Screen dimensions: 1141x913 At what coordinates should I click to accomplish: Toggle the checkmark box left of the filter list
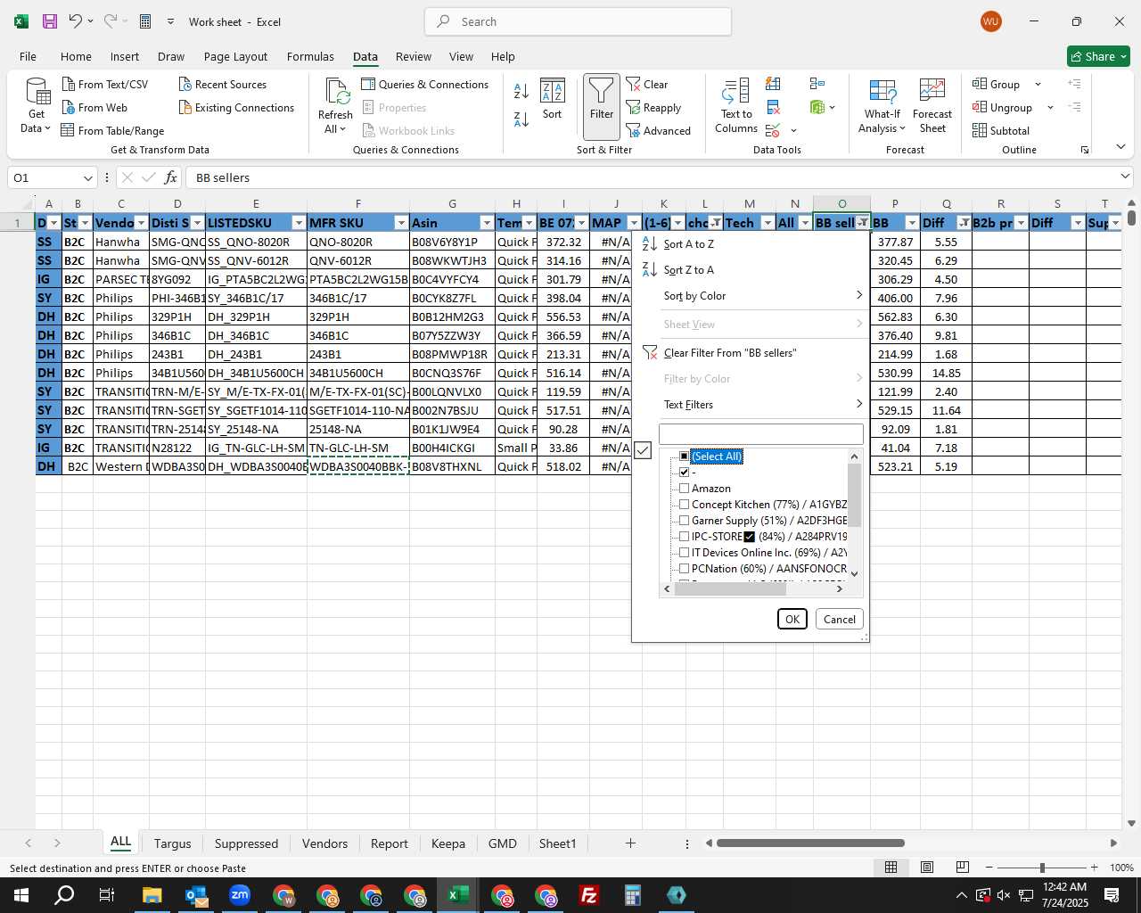[643, 451]
